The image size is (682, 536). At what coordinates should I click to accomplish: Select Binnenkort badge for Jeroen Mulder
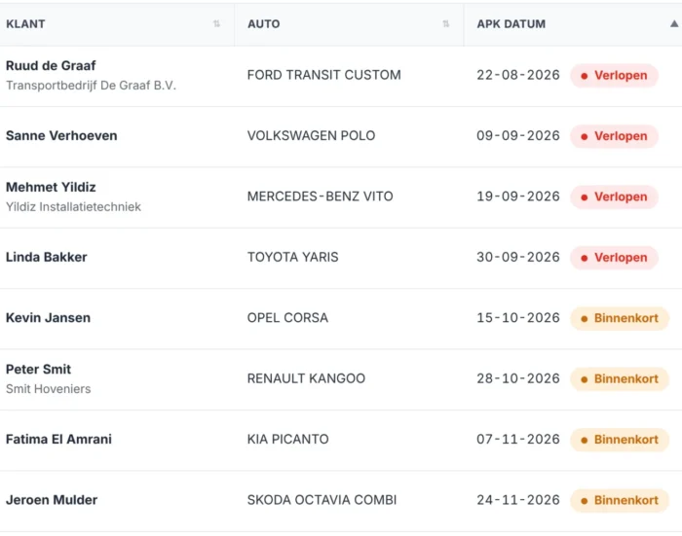[620, 500]
